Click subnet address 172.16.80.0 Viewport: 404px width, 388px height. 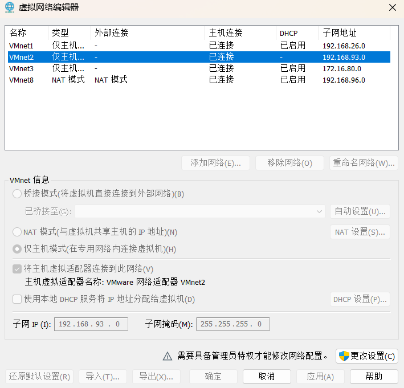[342, 69]
